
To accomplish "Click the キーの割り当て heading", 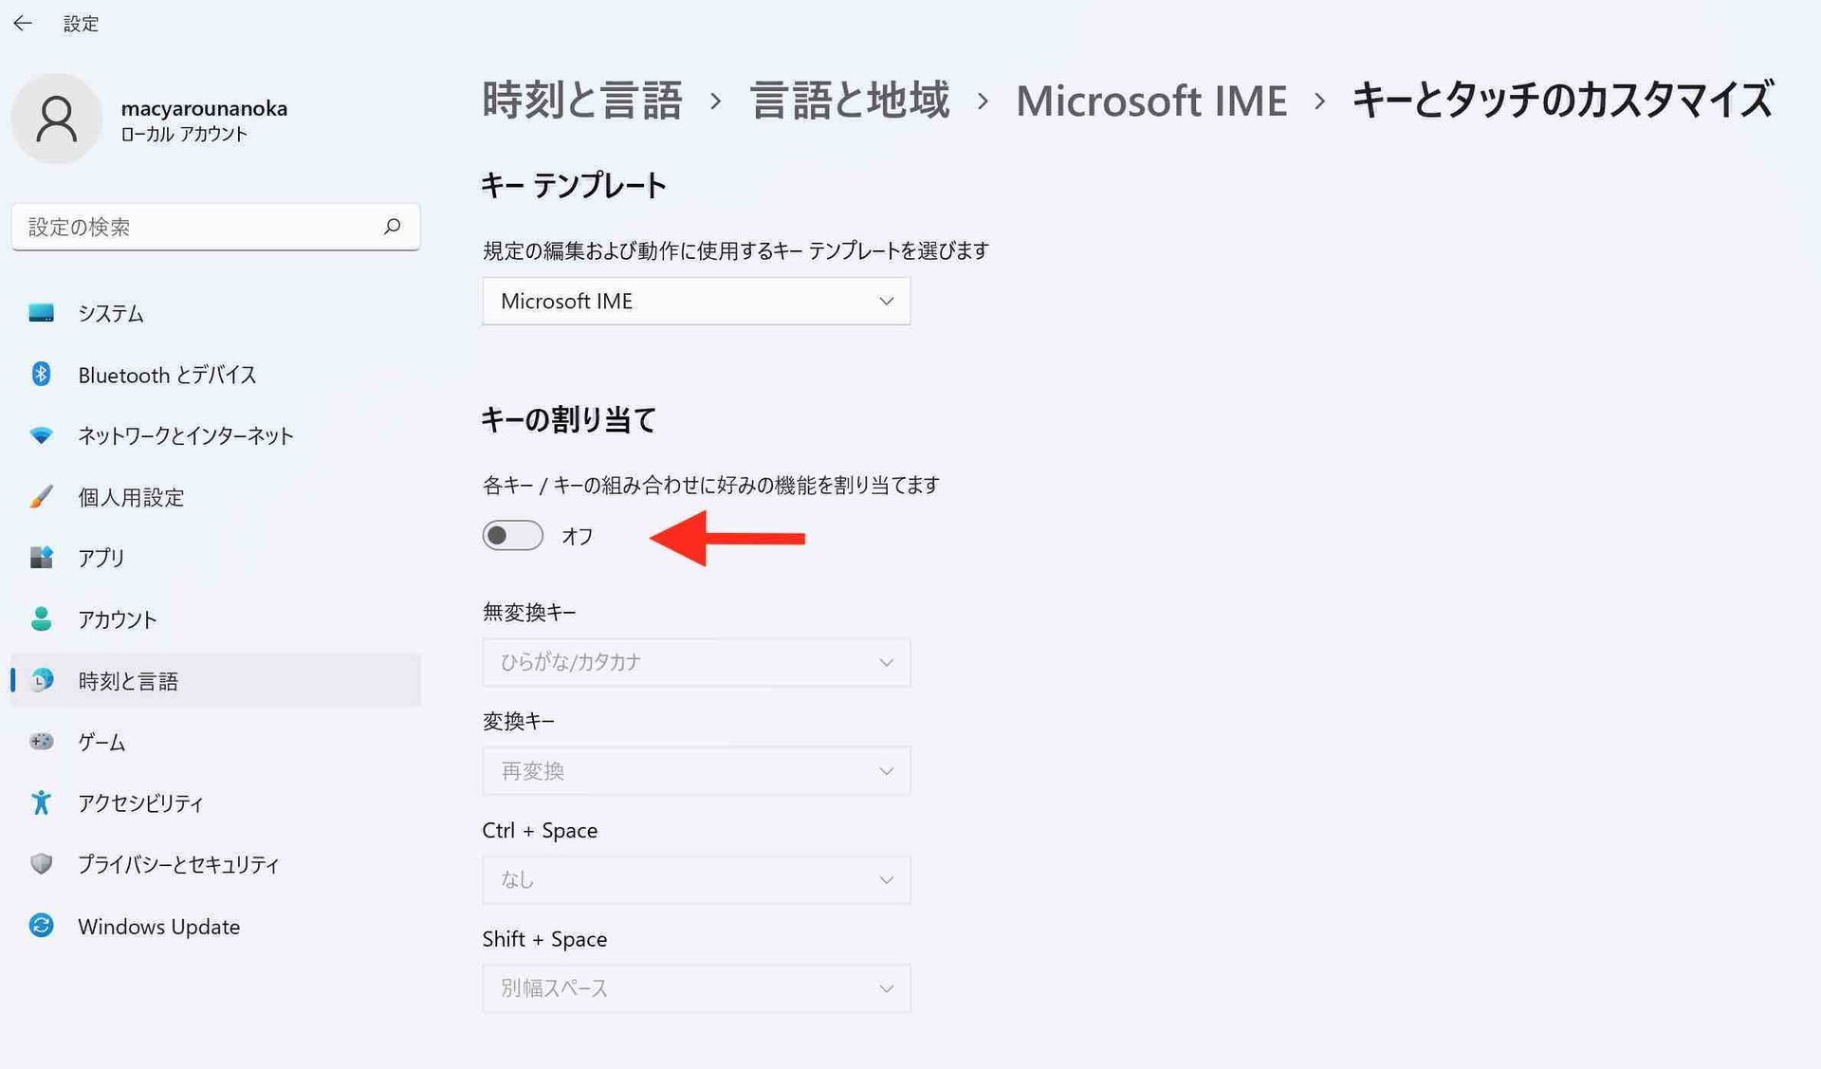I will point(569,419).
